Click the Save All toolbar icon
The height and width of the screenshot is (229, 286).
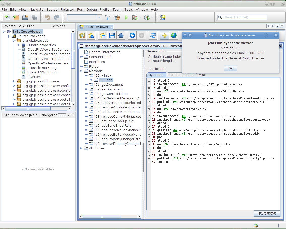(x=34, y=17)
